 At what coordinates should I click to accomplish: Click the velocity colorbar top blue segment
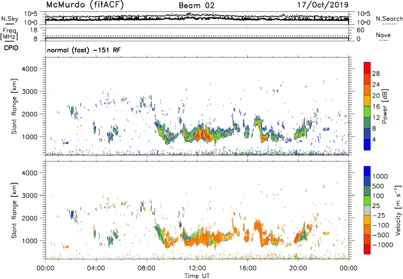click(x=367, y=171)
